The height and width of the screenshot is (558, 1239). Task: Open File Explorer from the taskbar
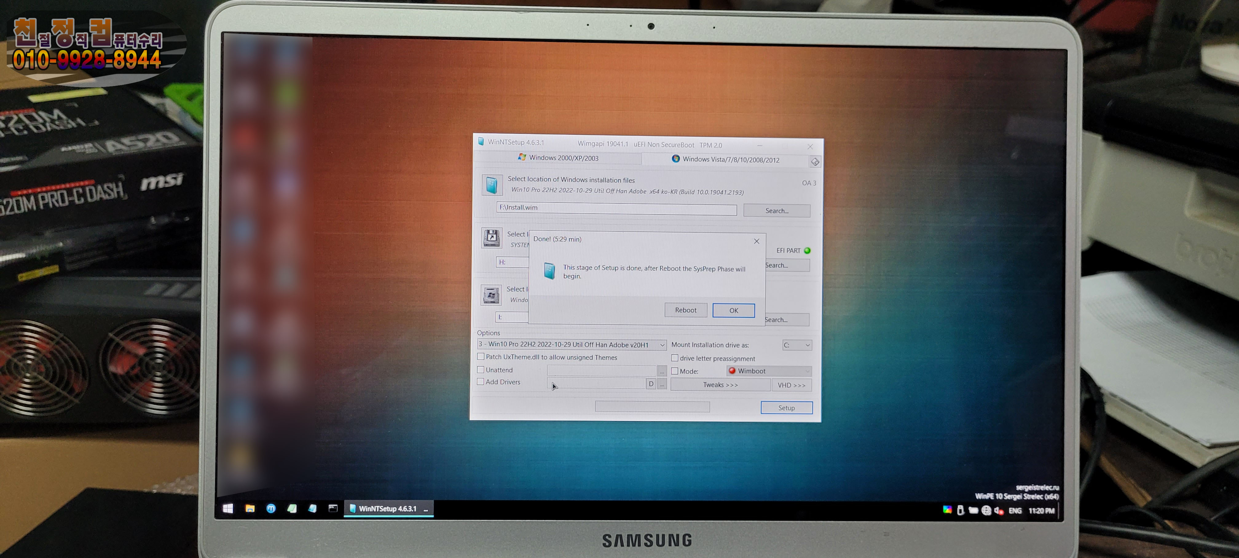coord(250,509)
